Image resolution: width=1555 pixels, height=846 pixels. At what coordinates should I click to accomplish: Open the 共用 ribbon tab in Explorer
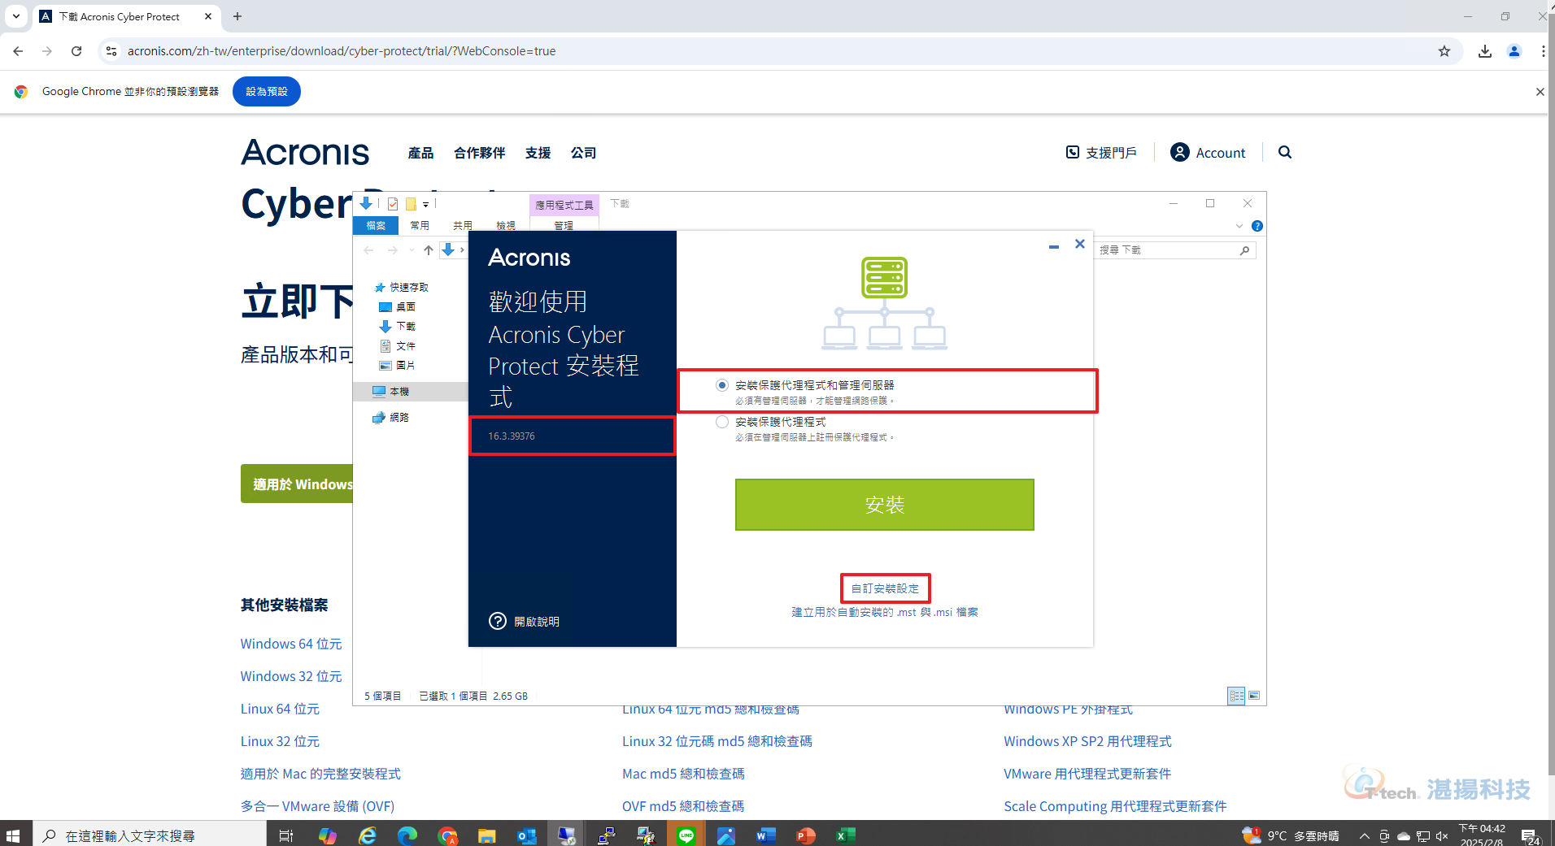[463, 225]
